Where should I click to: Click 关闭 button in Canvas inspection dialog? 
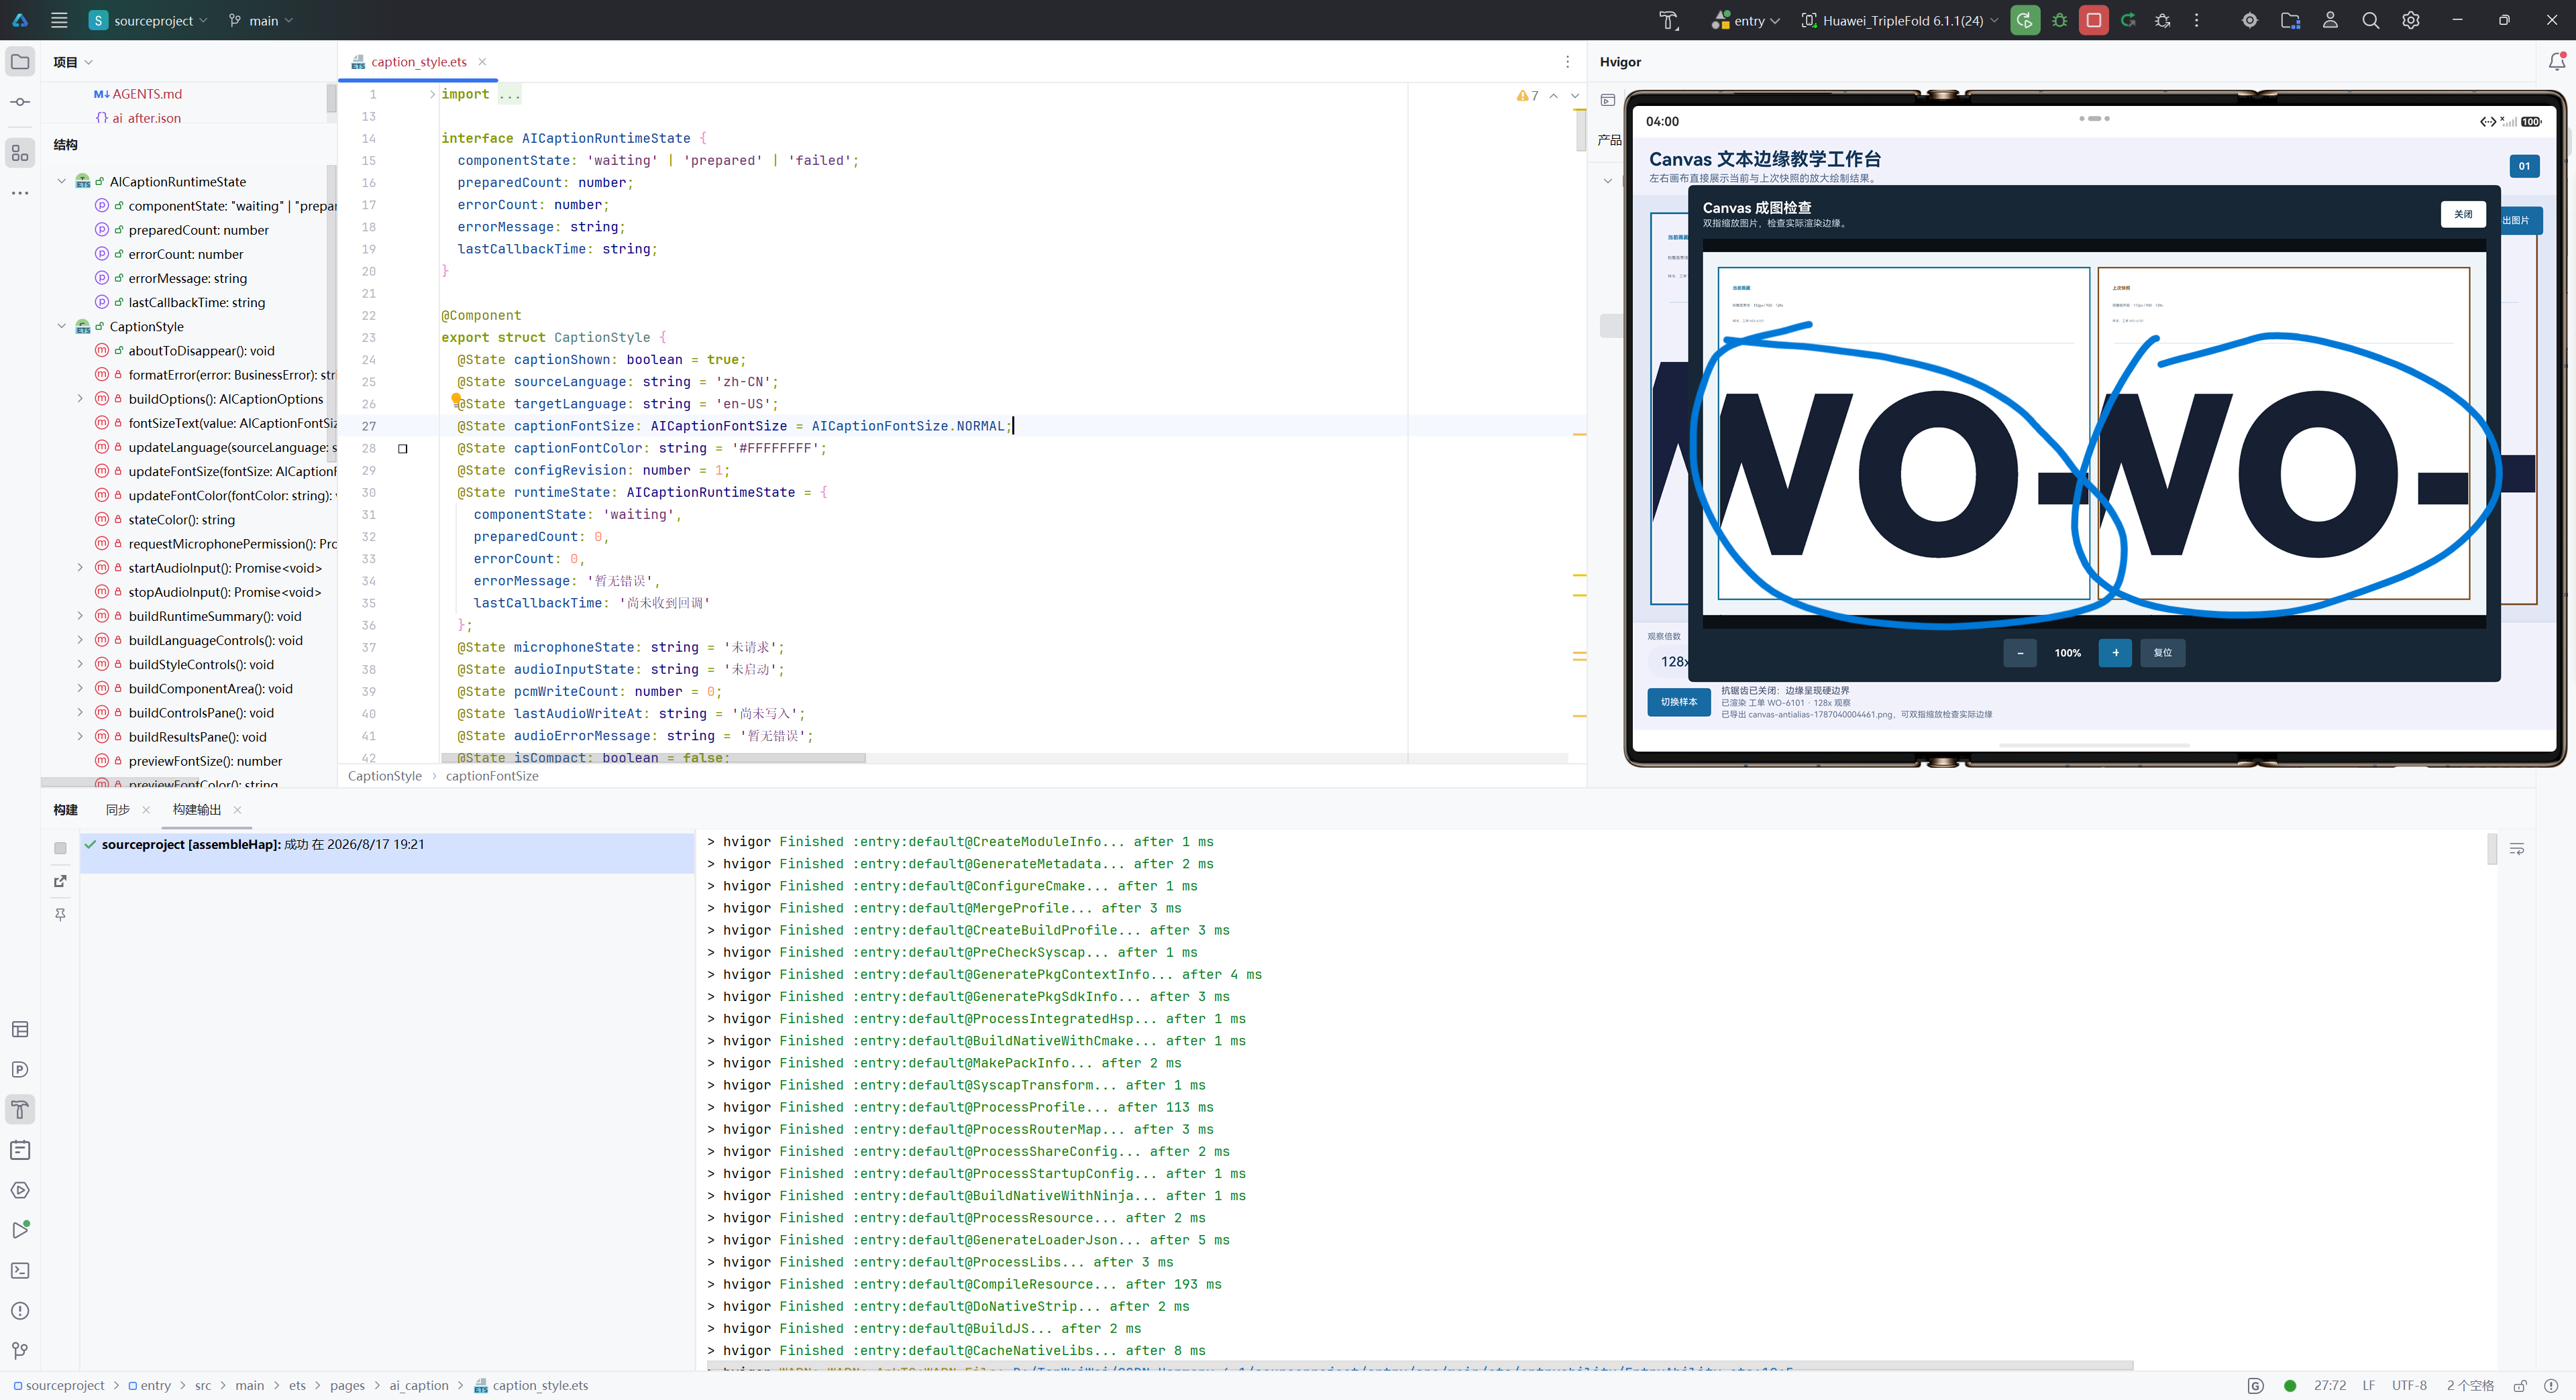(x=2462, y=214)
